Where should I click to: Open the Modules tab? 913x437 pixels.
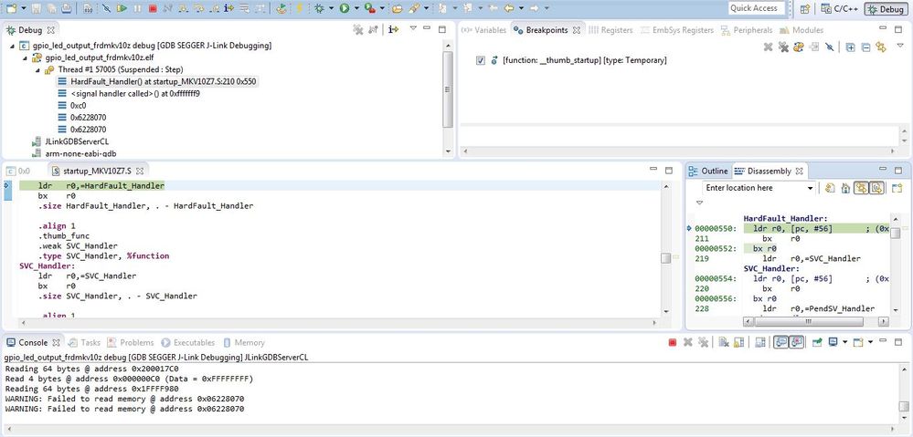(802, 30)
